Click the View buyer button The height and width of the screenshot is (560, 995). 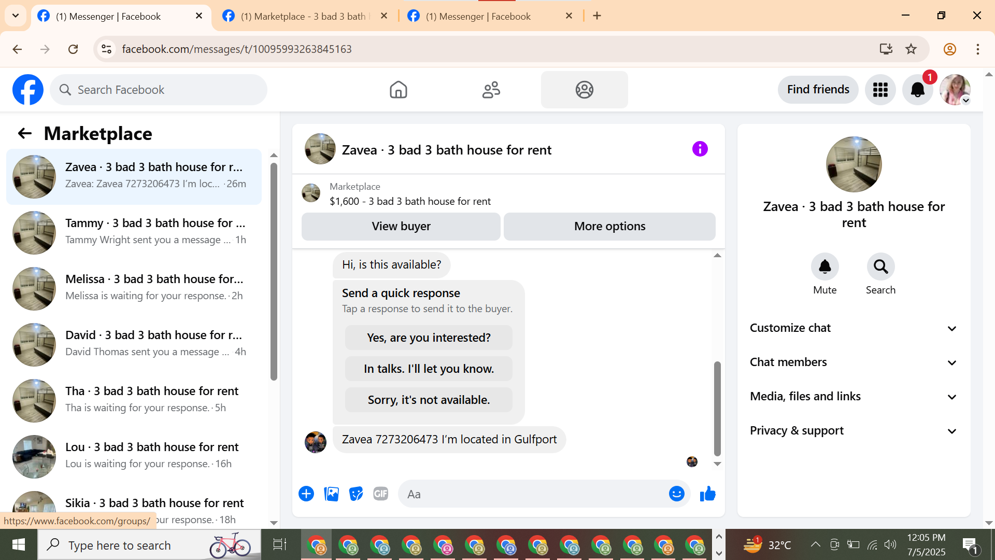pos(401,227)
